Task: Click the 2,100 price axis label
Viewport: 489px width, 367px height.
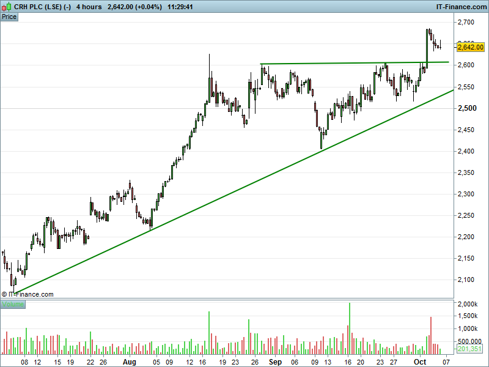Action: click(x=466, y=280)
